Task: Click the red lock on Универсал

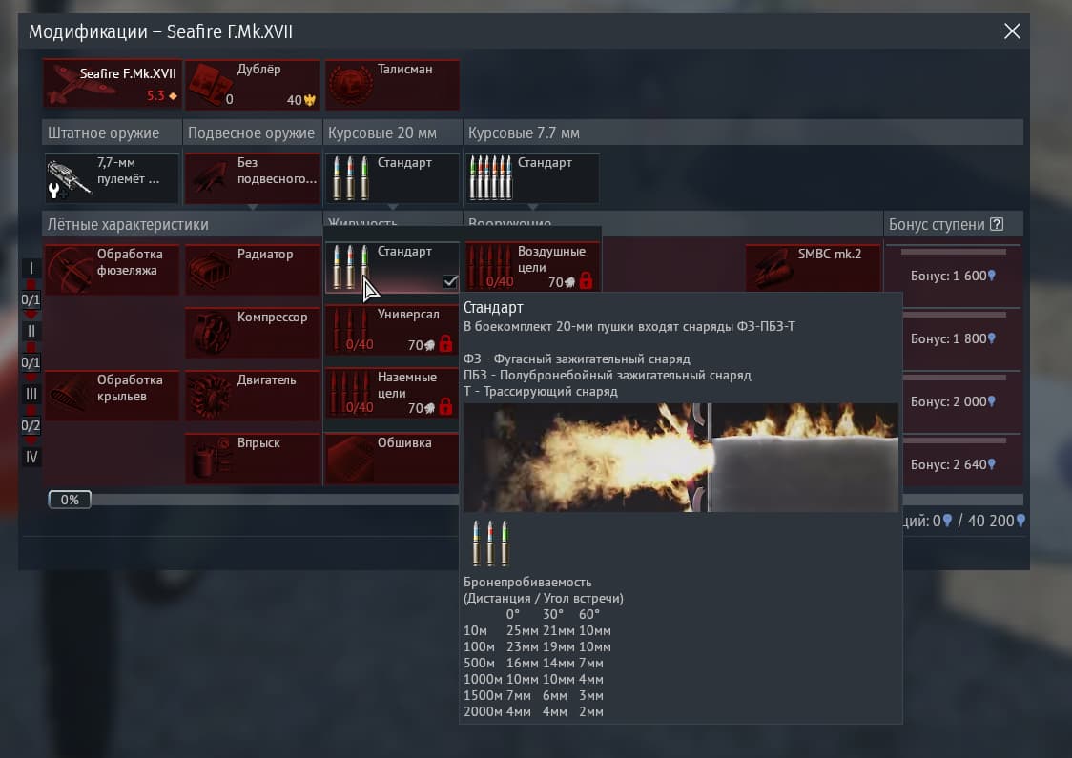Action: click(x=445, y=343)
